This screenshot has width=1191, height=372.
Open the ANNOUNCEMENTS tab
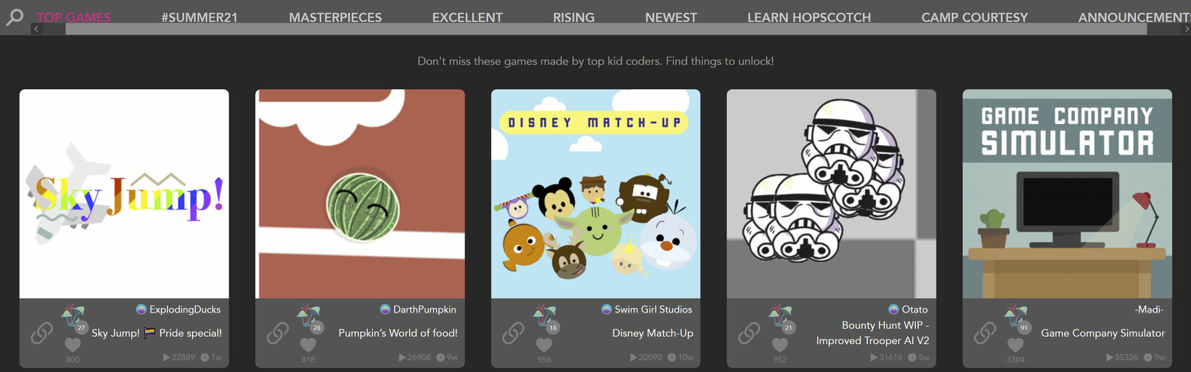(x=1134, y=17)
